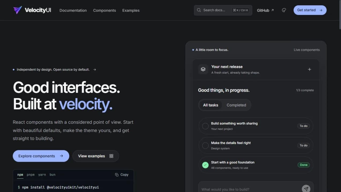Viewport: 341px width, 192px height.
Task: Click the grid icon on View examples
Action: coord(111,156)
